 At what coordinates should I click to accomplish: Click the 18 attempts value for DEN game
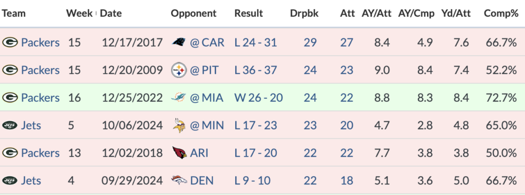tap(347, 181)
